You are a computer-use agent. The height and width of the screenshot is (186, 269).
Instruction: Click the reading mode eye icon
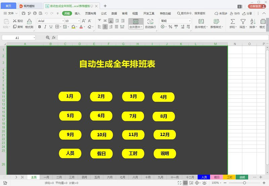[204, 183]
